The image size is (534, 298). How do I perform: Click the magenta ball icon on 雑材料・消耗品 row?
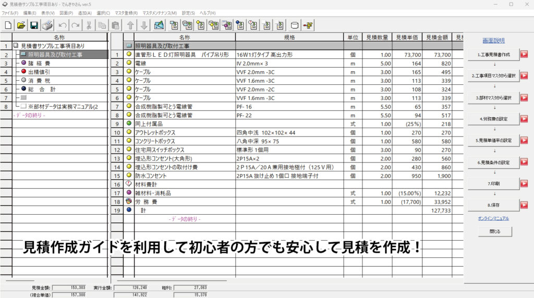[129, 193]
